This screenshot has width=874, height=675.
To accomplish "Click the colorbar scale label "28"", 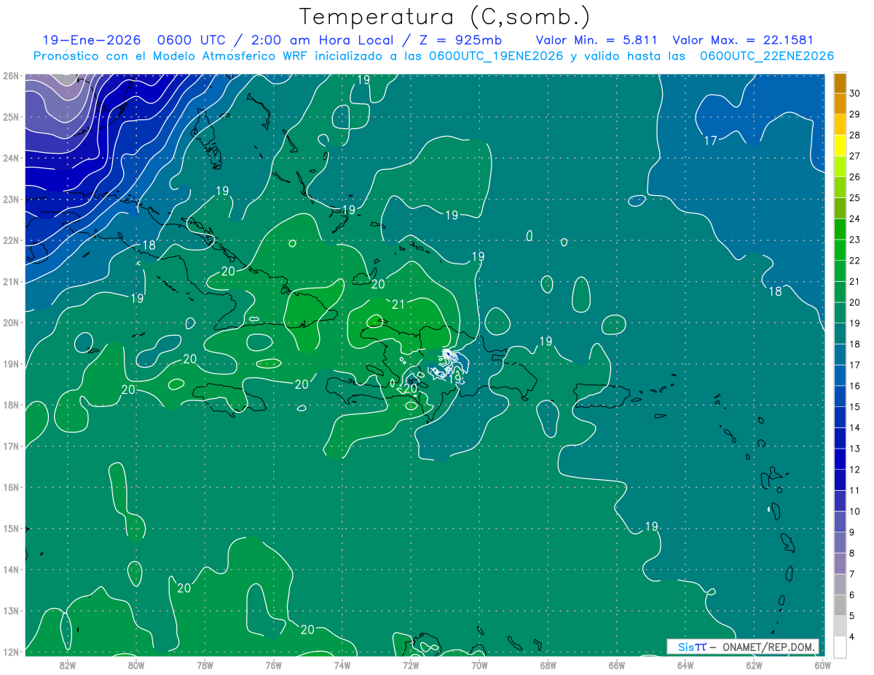I will [x=854, y=135].
